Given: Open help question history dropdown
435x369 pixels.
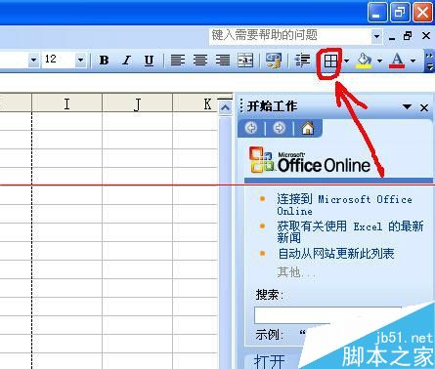Looking at the screenshot, I should pos(376,35).
